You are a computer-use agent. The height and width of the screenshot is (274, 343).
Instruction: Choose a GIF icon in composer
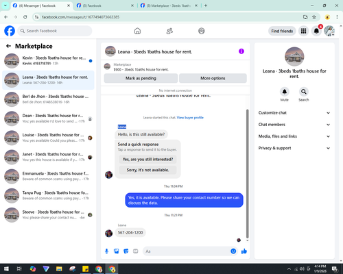pyautogui.click(x=136, y=251)
